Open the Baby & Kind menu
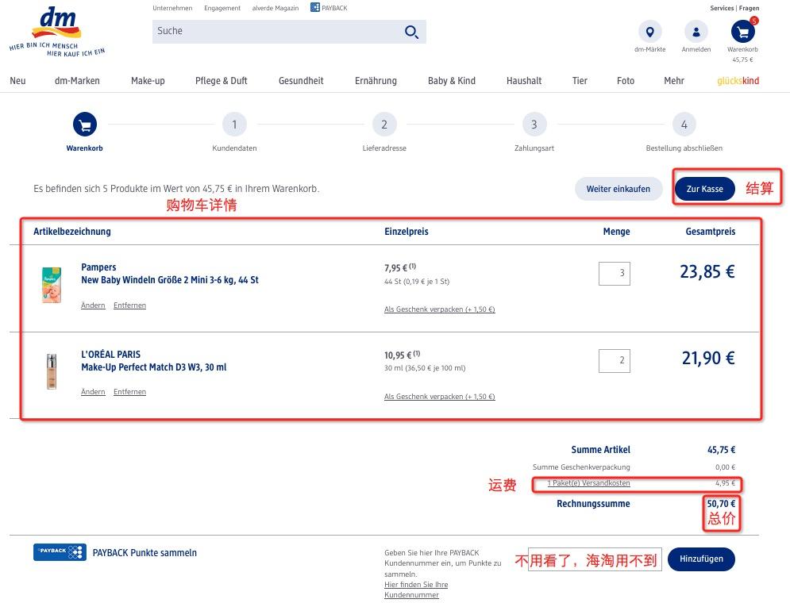The image size is (790, 603). (452, 81)
